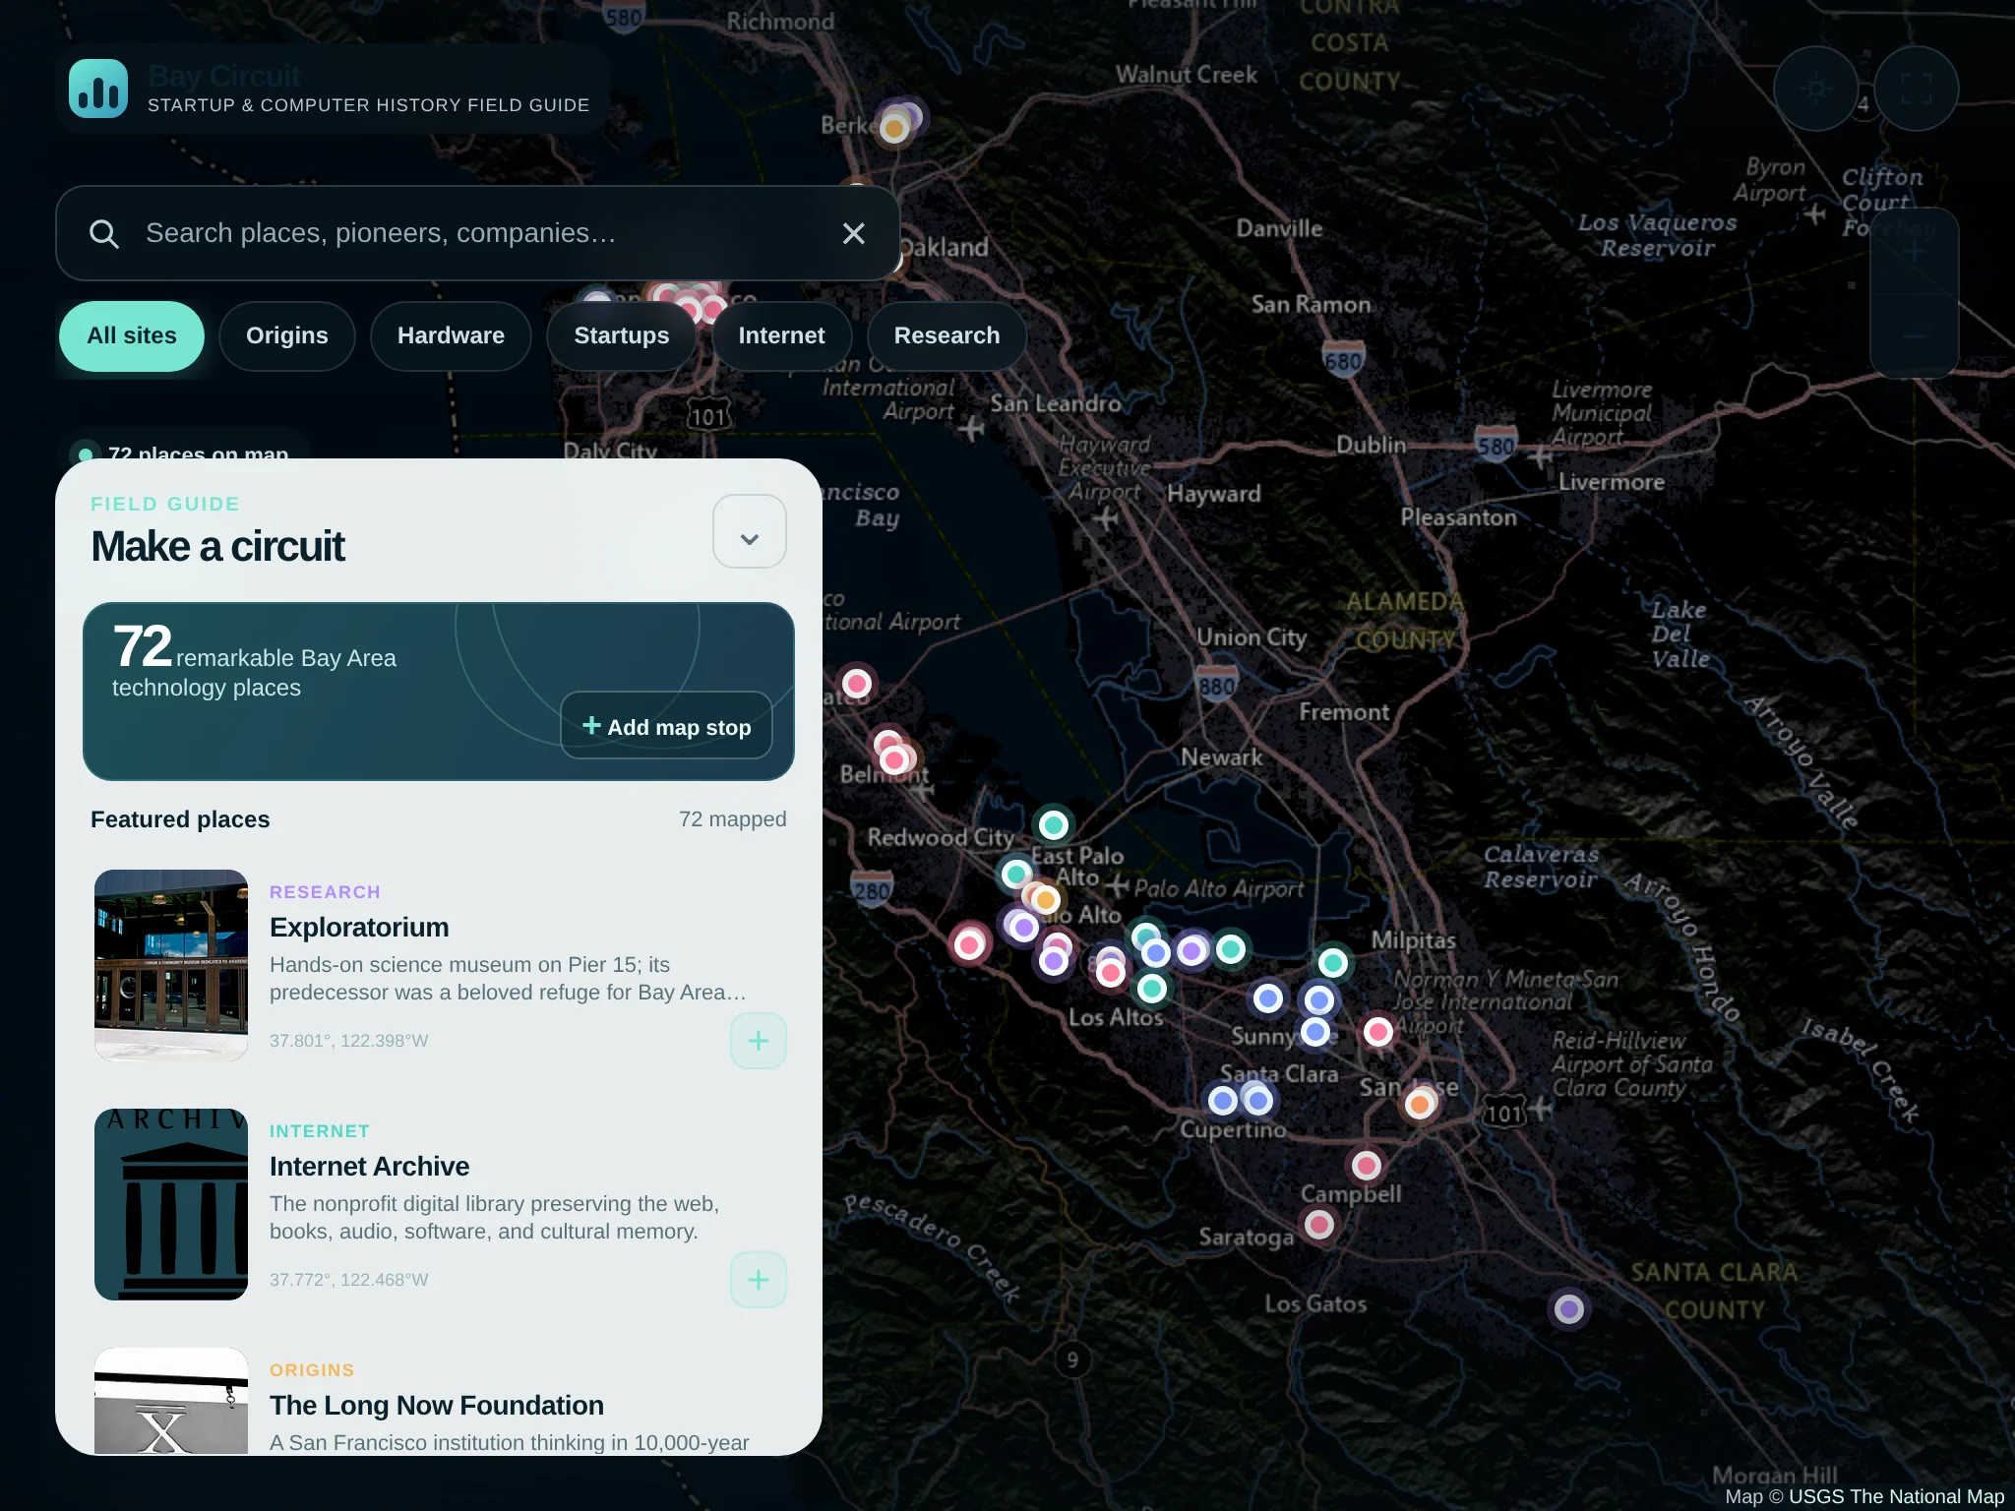Image resolution: width=2015 pixels, height=1511 pixels.
Task: Toggle the Origins filter chip
Action: [287, 336]
